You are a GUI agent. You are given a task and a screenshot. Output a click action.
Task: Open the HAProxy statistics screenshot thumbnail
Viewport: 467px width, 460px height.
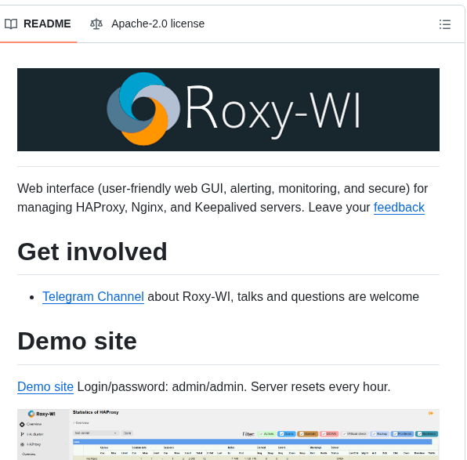pos(228,434)
